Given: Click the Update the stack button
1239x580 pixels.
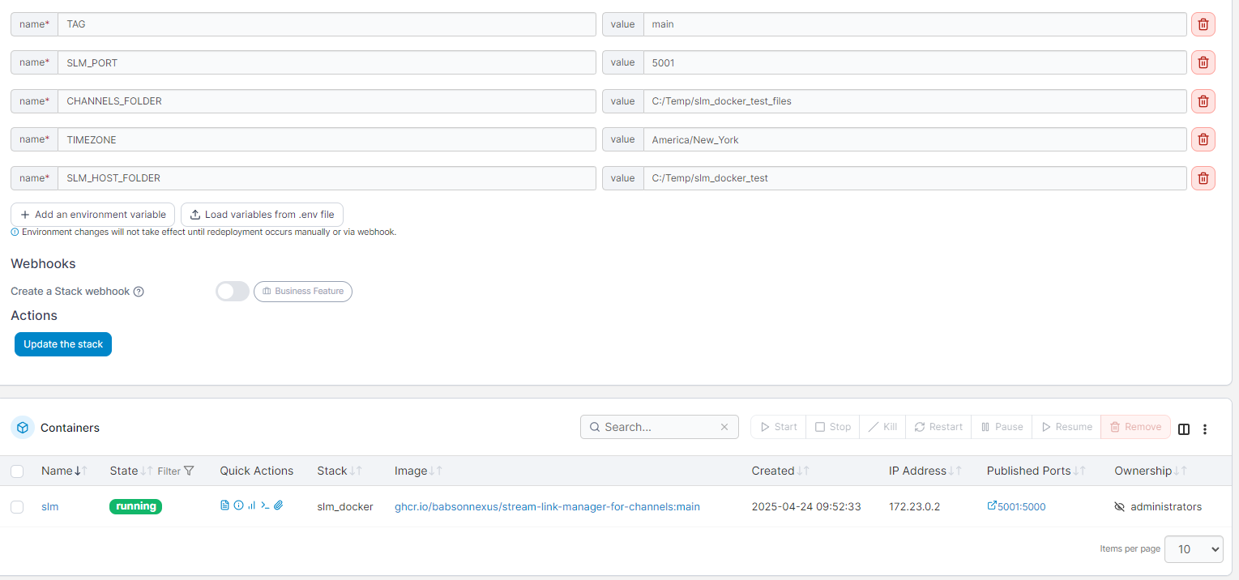Looking at the screenshot, I should 63,344.
